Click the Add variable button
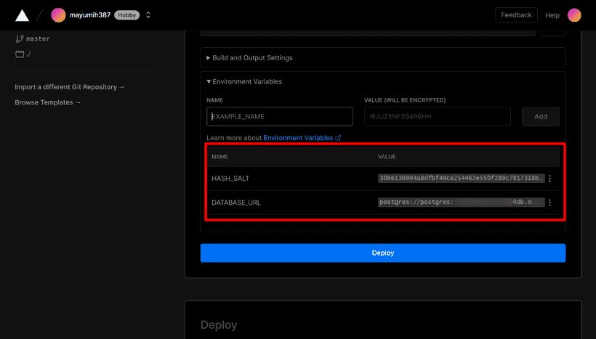 [541, 116]
